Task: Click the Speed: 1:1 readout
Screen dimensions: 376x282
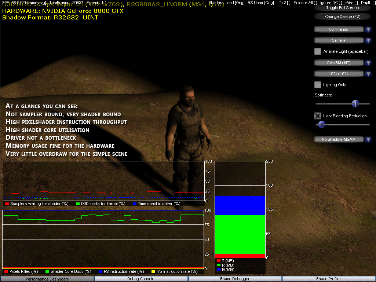Action: pos(96,3)
